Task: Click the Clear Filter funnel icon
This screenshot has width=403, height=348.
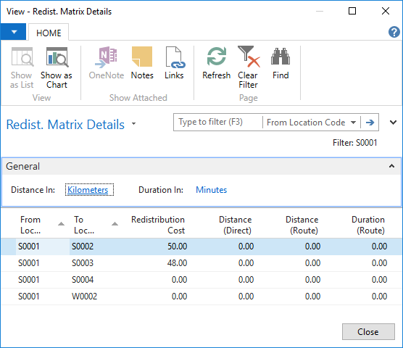Action: (249, 57)
